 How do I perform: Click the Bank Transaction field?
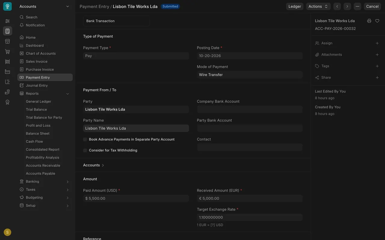[116, 21]
